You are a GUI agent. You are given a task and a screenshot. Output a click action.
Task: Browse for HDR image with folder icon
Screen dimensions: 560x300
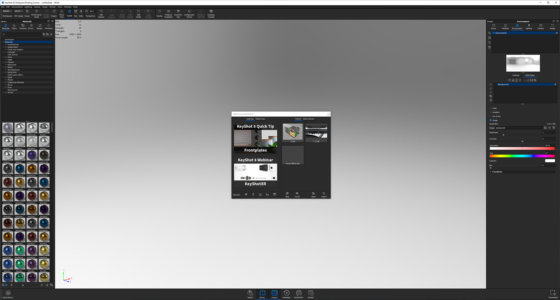(x=545, y=128)
